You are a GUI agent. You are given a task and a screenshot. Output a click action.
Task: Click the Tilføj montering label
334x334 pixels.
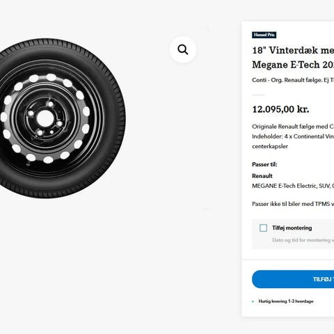coord(292,228)
